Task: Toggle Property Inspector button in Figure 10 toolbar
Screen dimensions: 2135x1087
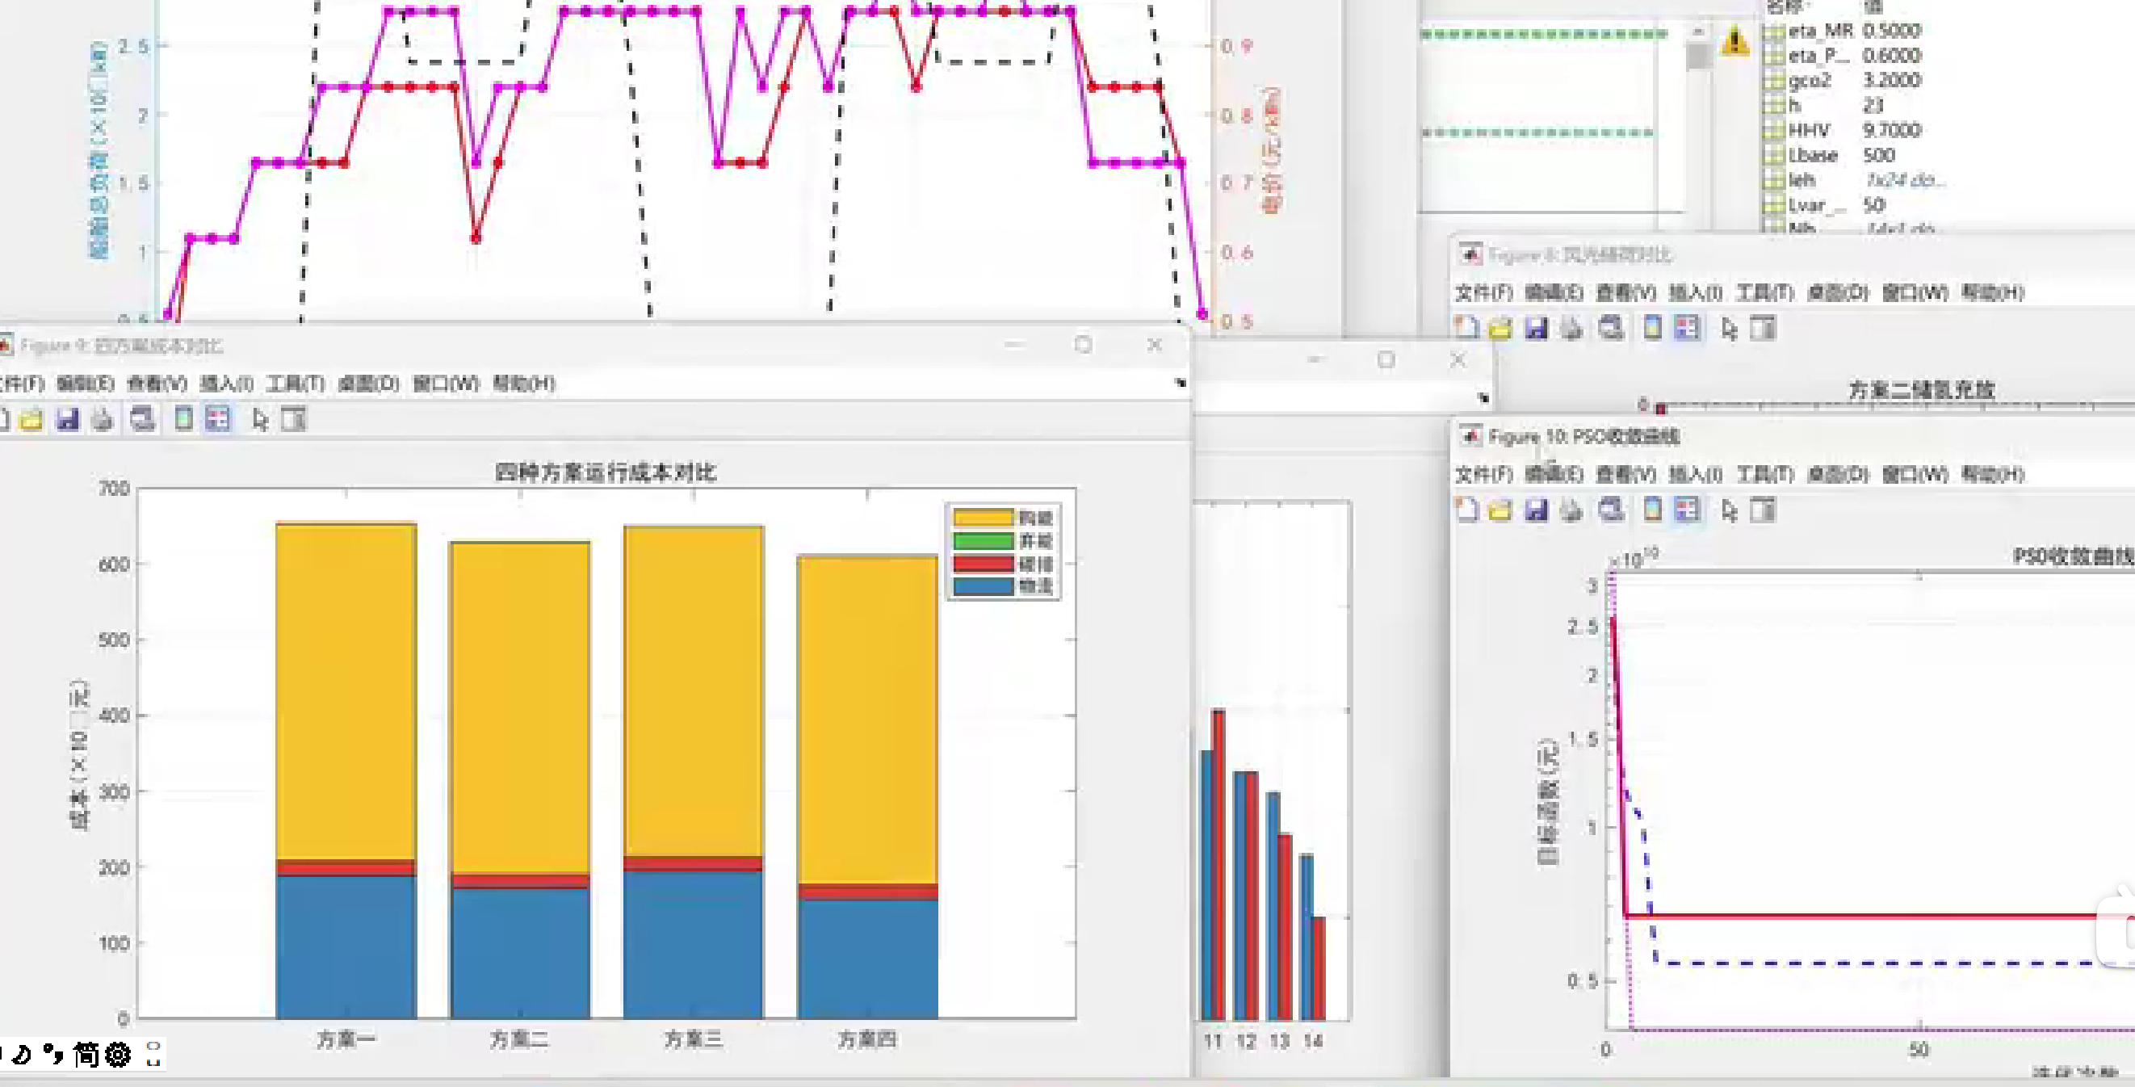Action: click(x=1763, y=510)
